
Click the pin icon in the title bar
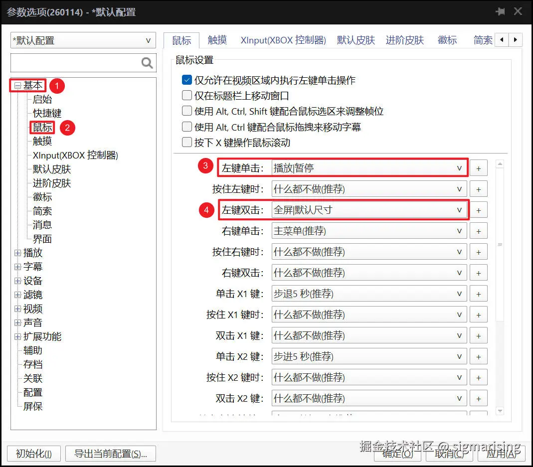point(501,11)
